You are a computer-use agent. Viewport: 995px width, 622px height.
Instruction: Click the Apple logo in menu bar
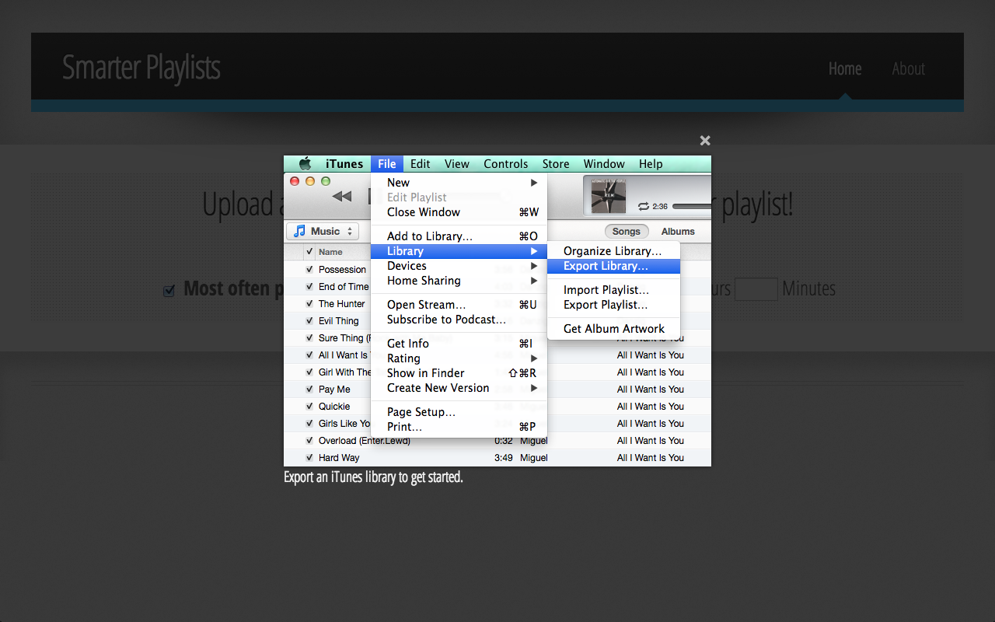[305, 164]
